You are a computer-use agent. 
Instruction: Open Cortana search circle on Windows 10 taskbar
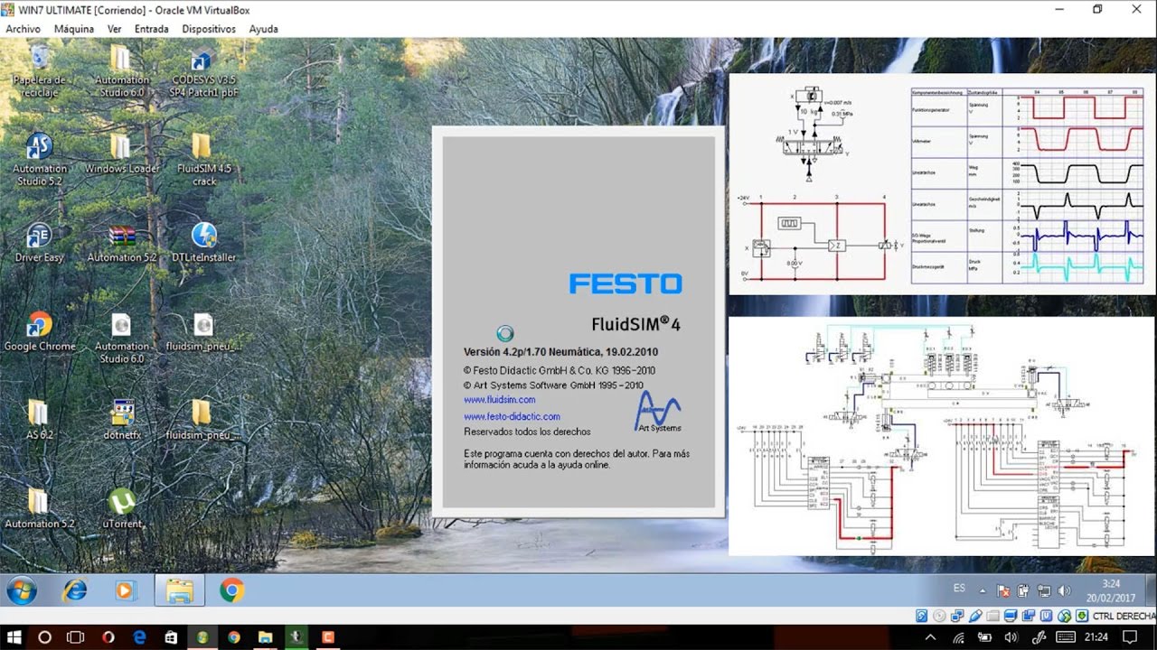44,637
